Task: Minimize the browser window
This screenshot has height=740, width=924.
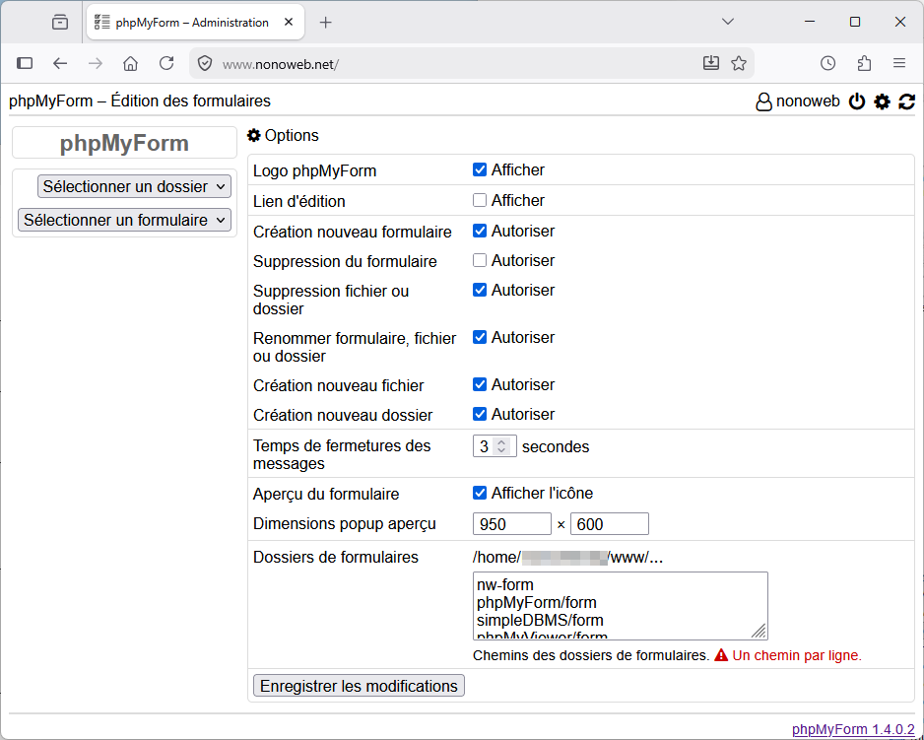Action: tap(810, 22)
